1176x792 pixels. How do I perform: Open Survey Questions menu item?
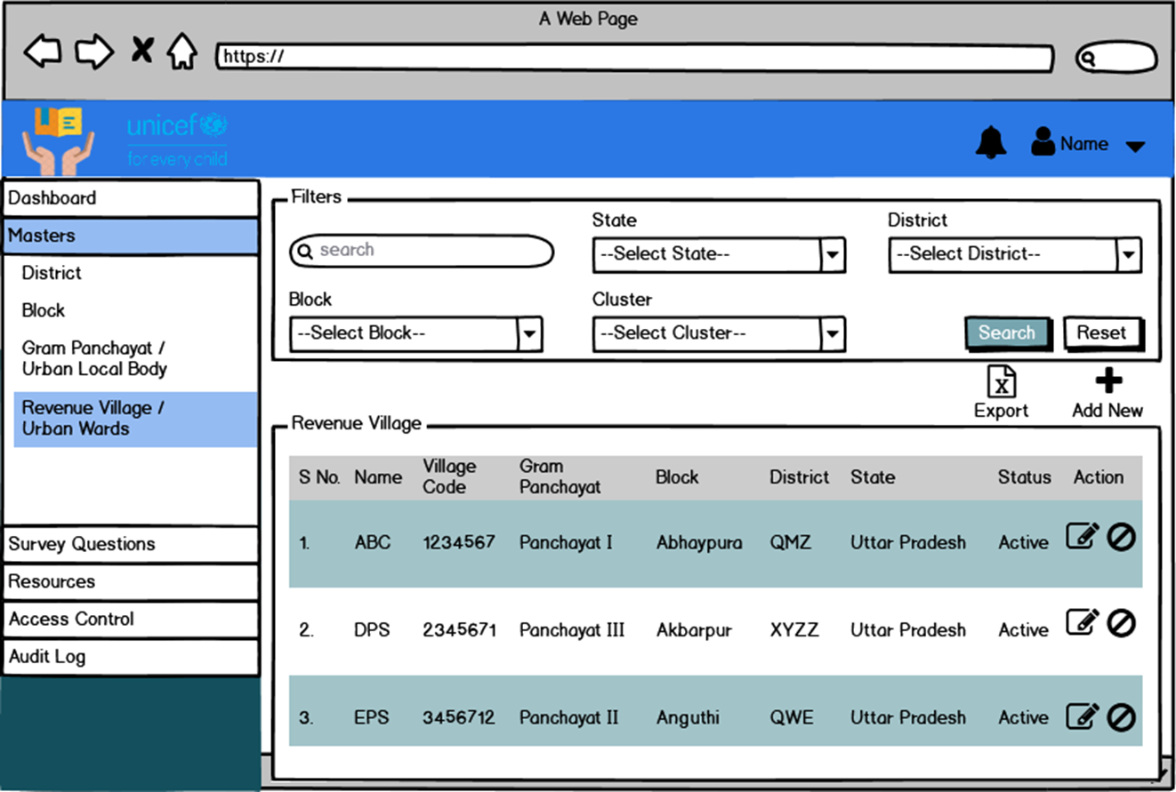131,544
